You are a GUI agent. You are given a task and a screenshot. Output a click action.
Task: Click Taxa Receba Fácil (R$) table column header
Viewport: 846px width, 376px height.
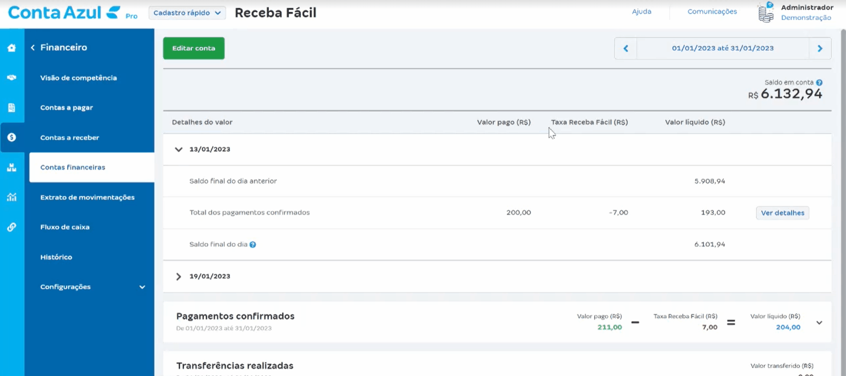(590, 122)
